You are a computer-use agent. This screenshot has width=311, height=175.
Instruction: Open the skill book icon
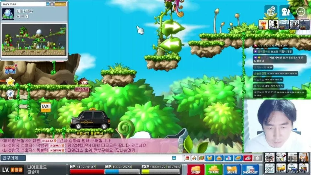point(238,158)
